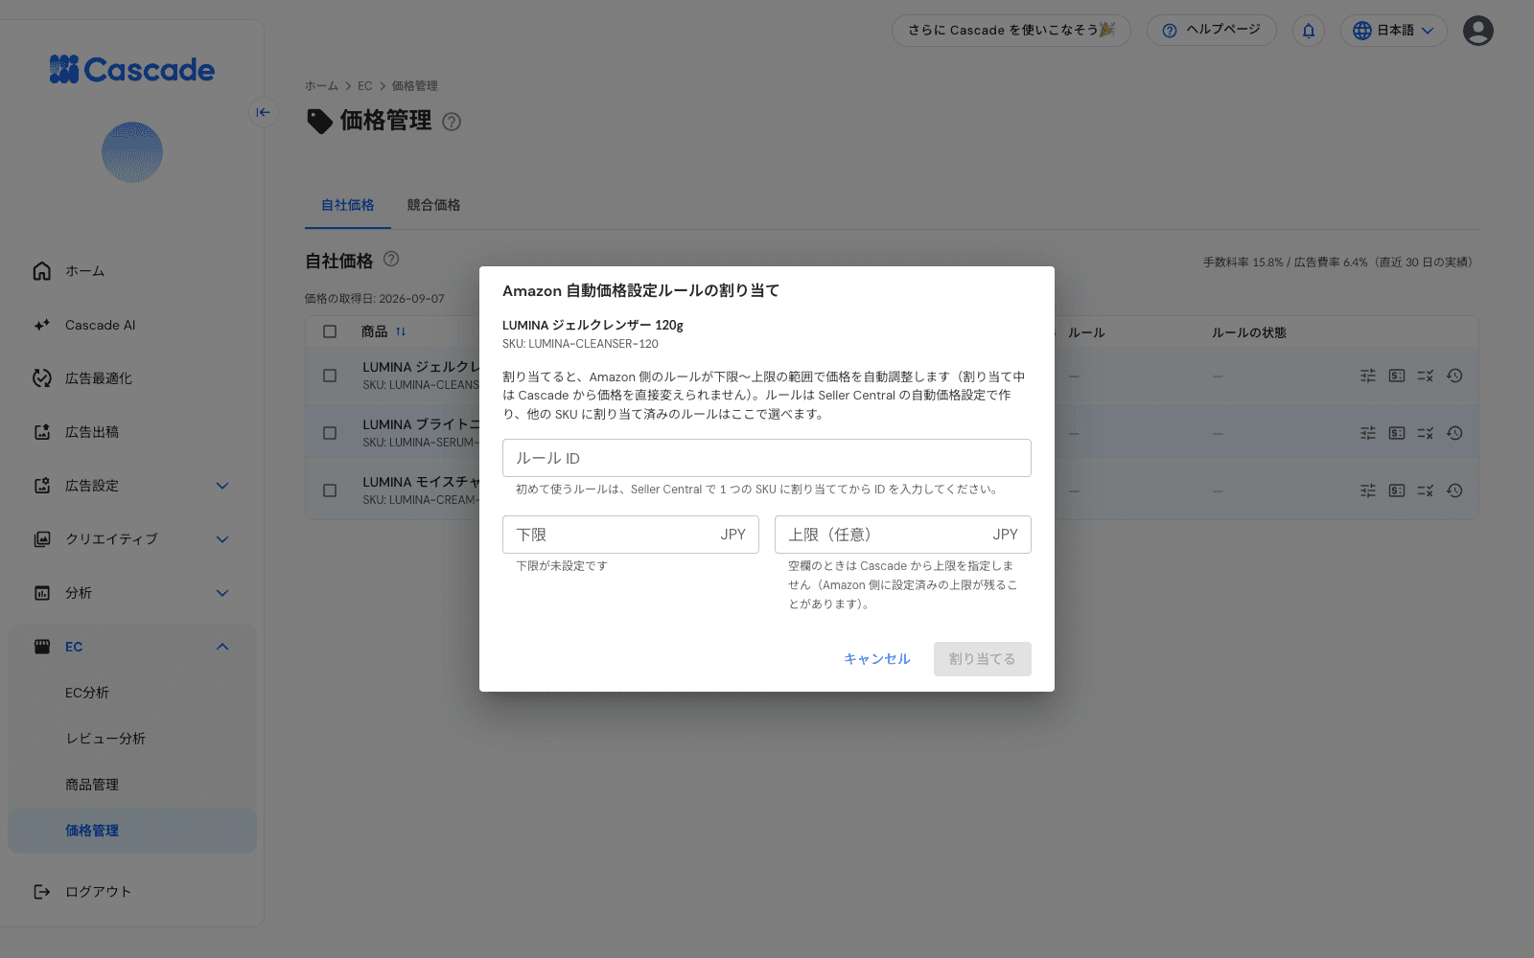The image size is (1534, 958).
Task: Click the rule checklist icon for LUMINA-SERUM row
Action: point(1426,433)
